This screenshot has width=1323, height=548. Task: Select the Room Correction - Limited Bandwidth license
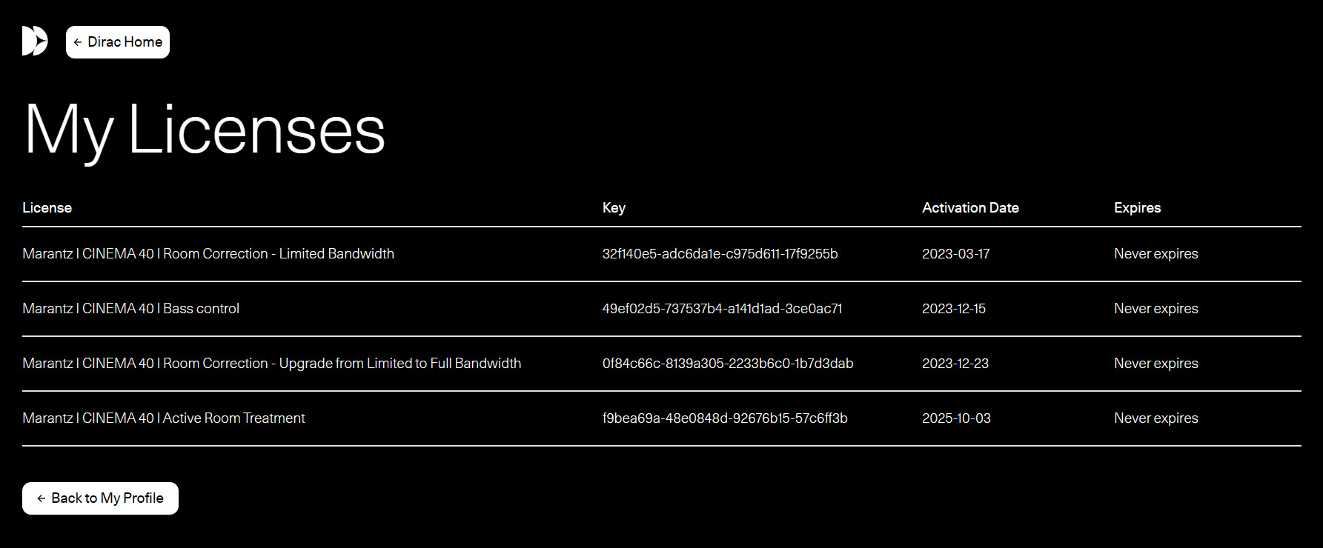[208, 254]
